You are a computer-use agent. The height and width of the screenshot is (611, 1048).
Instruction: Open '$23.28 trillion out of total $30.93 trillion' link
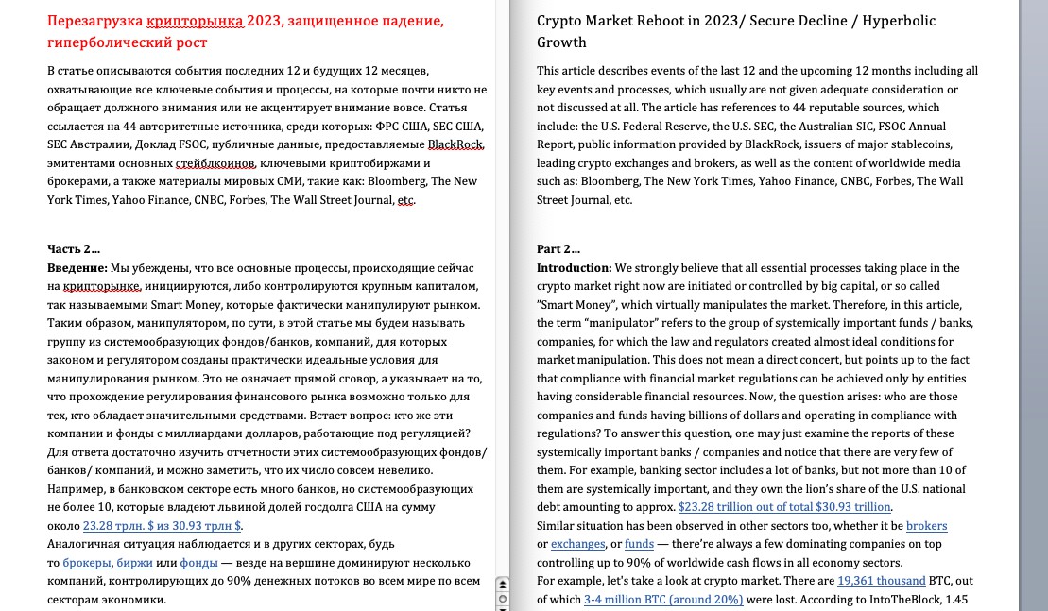point(784,507)
